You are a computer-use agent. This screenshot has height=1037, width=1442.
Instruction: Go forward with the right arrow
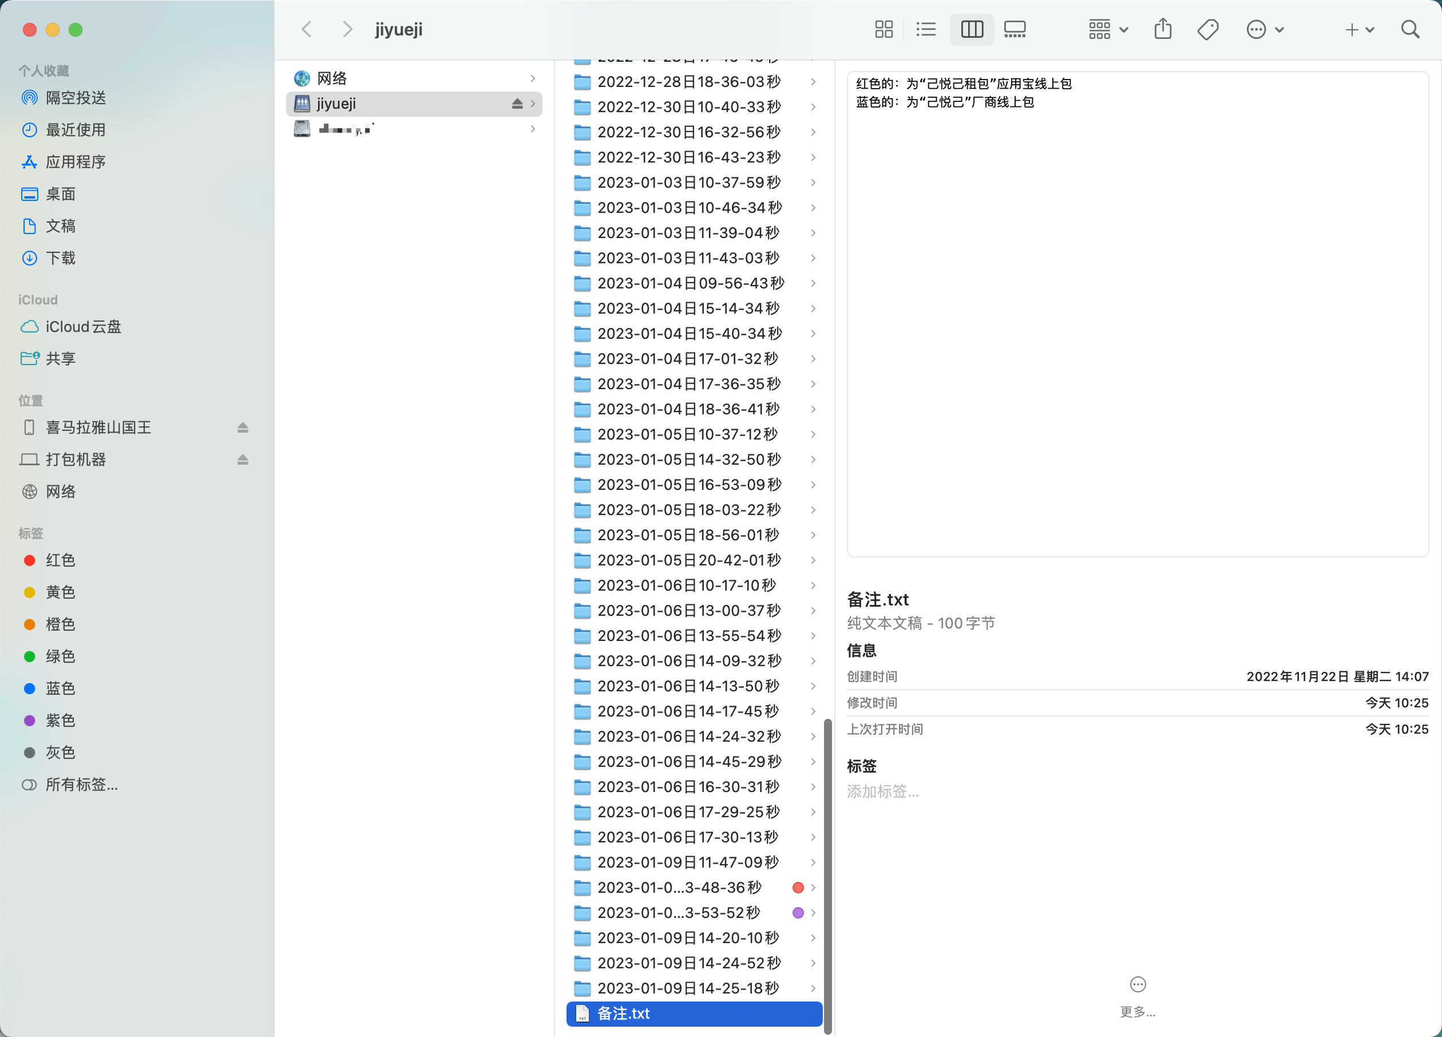coord(347,29)
